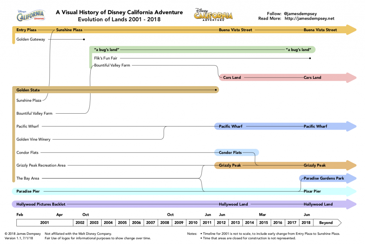Select the 2018 year cell
365x244 pixels.
[306, 223]
